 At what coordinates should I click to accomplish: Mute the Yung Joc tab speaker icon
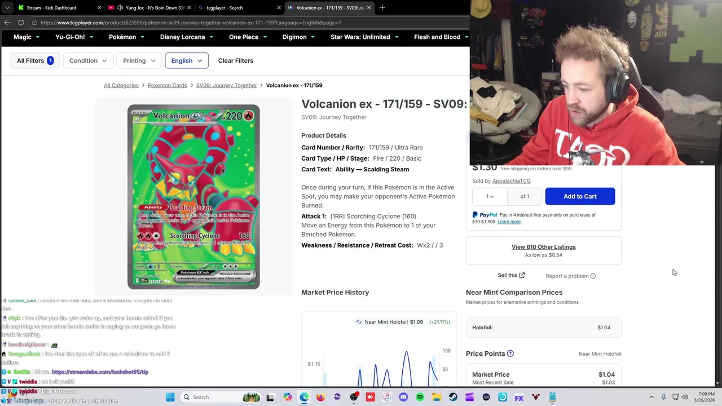pos(120,7)
